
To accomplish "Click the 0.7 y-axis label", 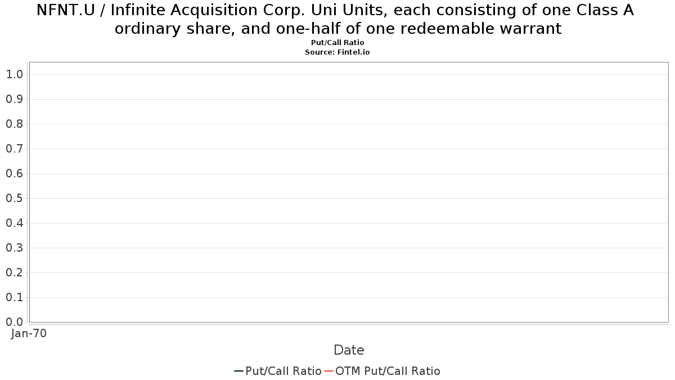I will [14, 149].
